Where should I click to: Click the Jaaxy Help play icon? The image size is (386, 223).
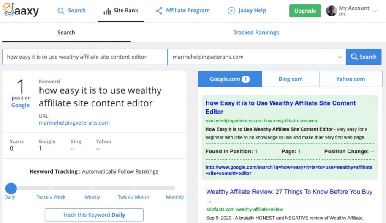(x=231, y=11)
